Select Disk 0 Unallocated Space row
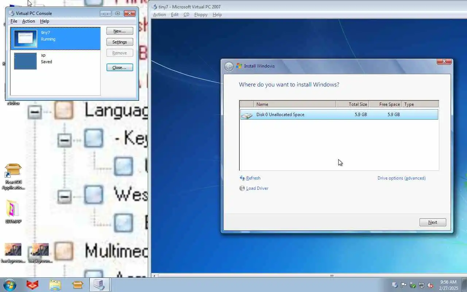Image resolution: width=467 pixels, height=292 pixels. pyautogui.click(x=339, y=115)
